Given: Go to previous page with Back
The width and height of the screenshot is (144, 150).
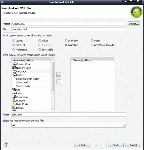Looking at the screenshot, I should click(82, 145).
